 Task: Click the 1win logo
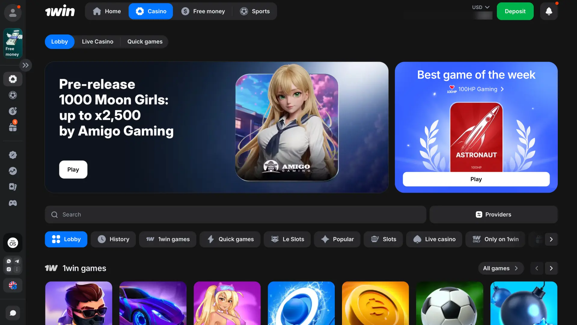click(x=60, y=11)
